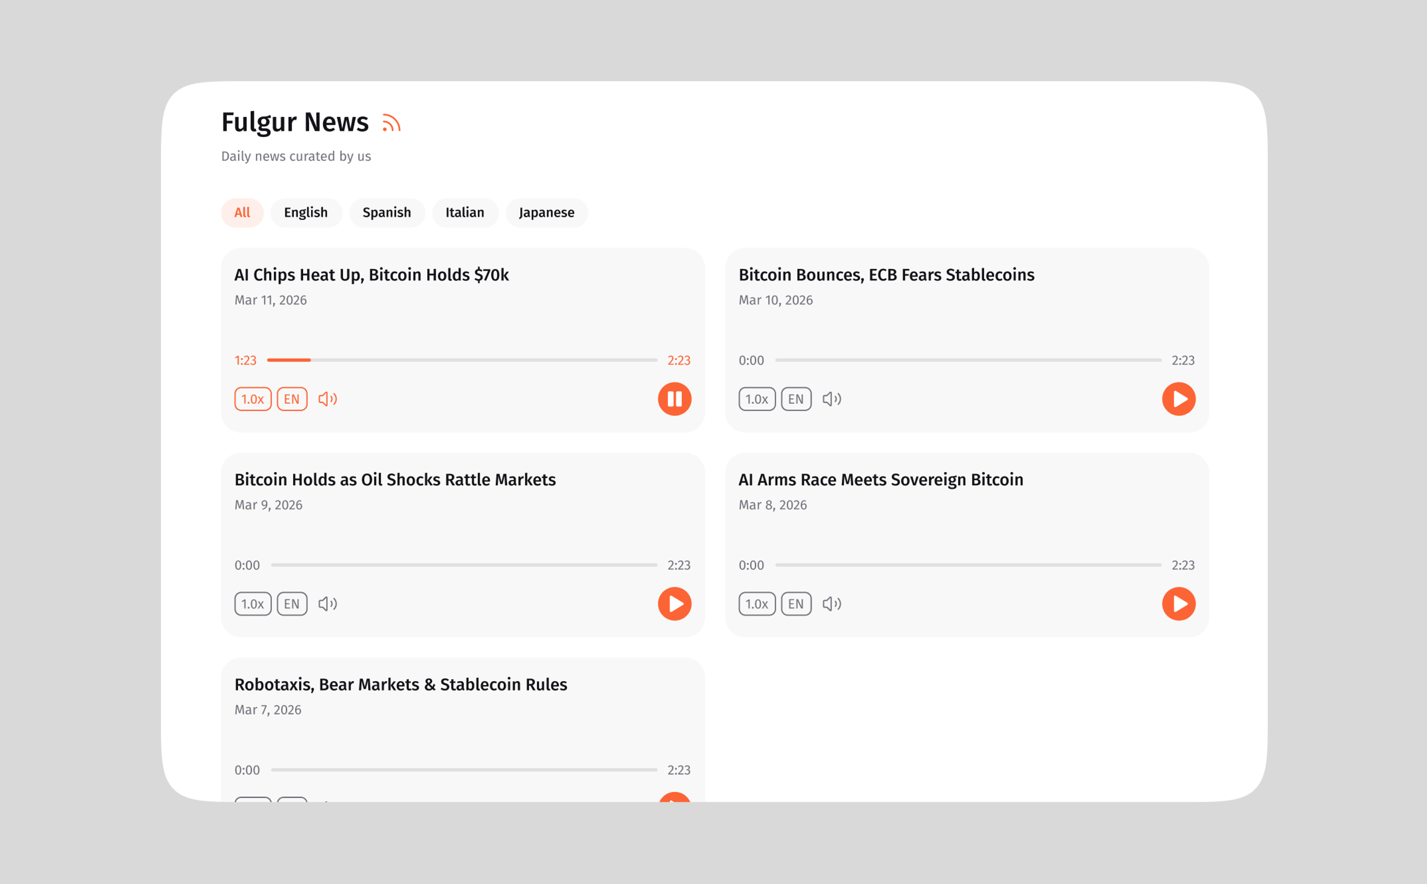Click the Fulgur News heading
Screen dimensions: 1427x884
295,122
